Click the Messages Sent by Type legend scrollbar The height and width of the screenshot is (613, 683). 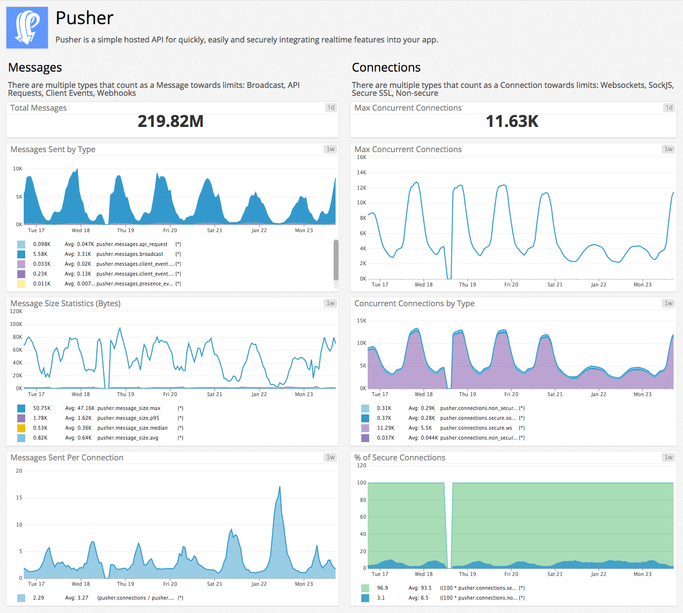[x=336, y=260]
